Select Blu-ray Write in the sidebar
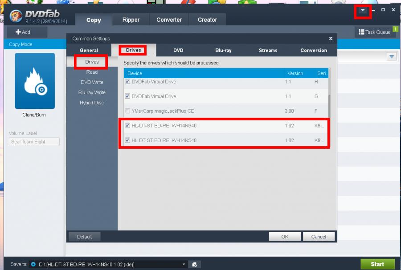The image size is (401, 270). pyautogui.click(x=92, y=92)
